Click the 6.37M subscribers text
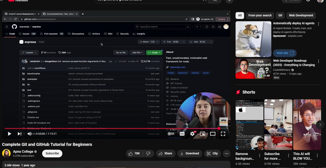Screen dimensions: 326x168 (24, 156)
